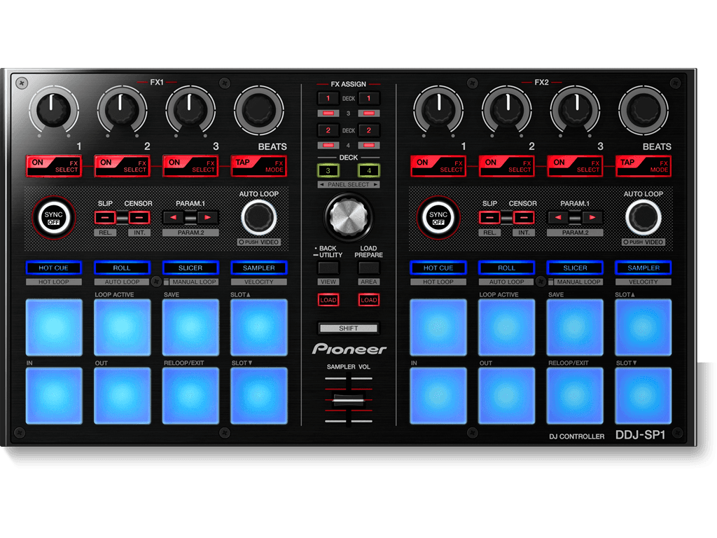
Task: Toggle FX2 effect 1 ON button
Action: pyautogui.click(x=438, y=166)
